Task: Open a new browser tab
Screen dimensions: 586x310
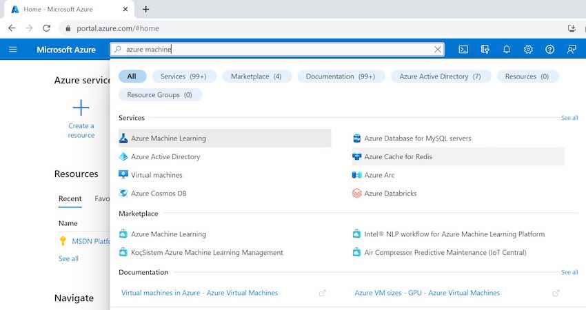Action: click(145, 10)
